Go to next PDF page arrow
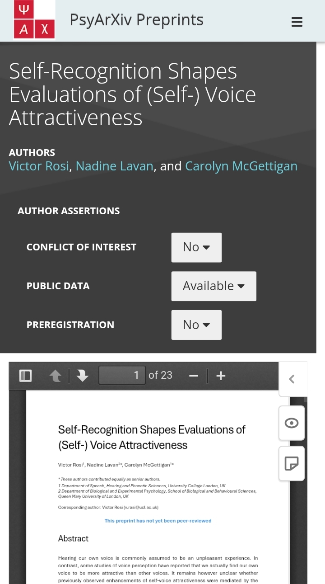This screenshot has width=325, height=584. 82,376
